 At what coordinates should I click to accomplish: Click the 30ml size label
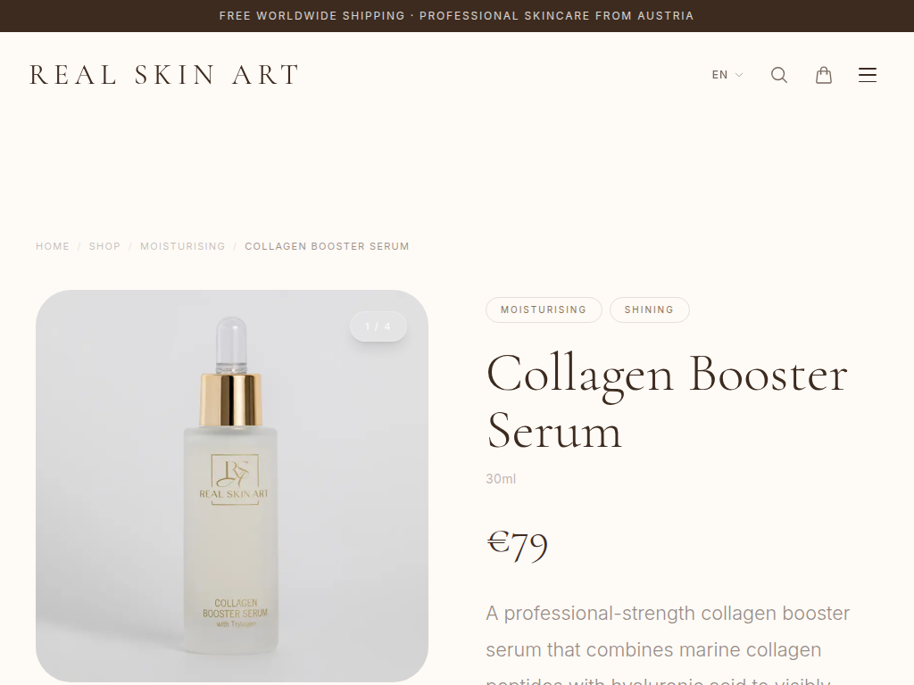click(501, 479)
